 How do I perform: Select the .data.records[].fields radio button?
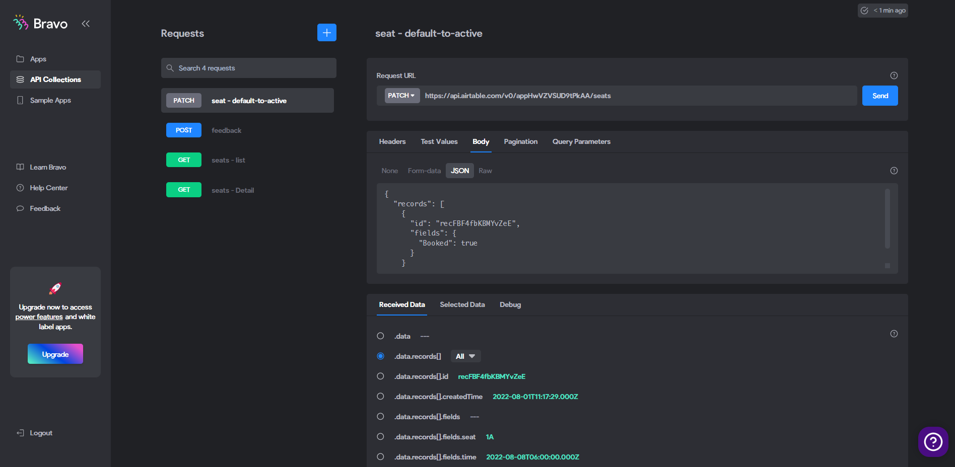pyautogui.click(x=380, y=416)
